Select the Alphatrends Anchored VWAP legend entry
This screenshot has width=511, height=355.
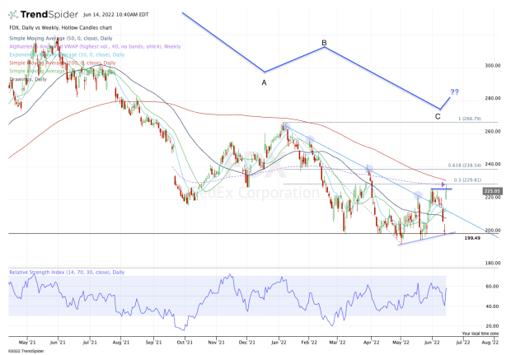[95, 47]
